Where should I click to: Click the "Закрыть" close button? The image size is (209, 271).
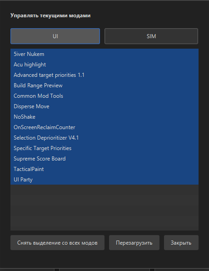(181, 243)
